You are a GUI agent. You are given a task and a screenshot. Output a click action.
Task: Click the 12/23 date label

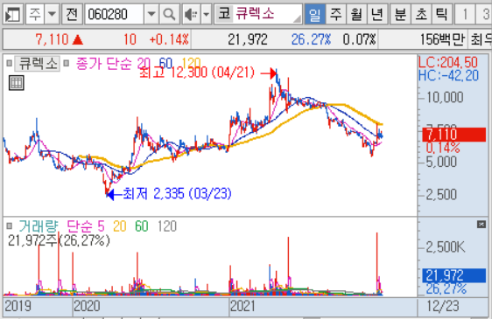coord(443,306)
